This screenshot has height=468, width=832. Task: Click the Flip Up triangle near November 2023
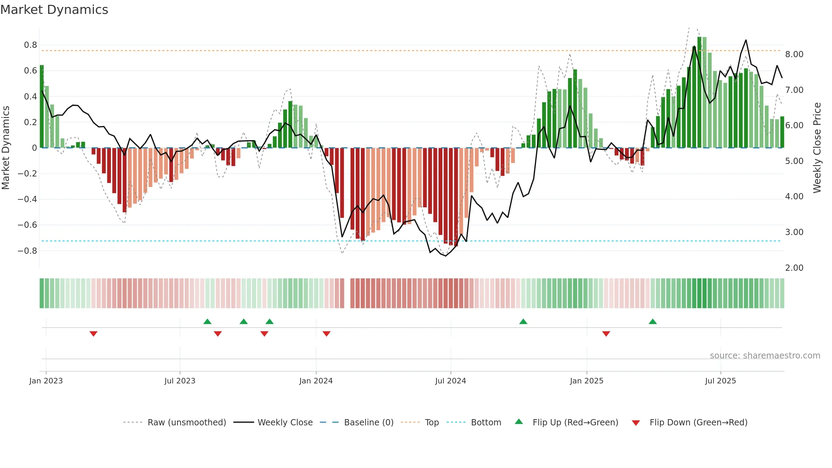[270, 321]
